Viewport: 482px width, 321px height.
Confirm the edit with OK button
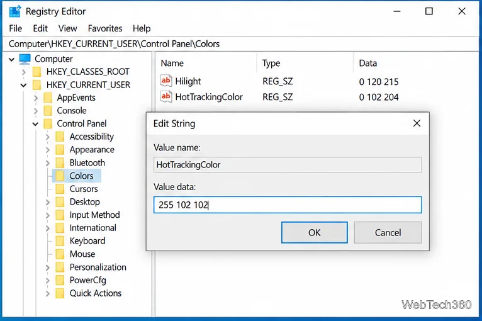pyautogui.click(x=315, y=232)
